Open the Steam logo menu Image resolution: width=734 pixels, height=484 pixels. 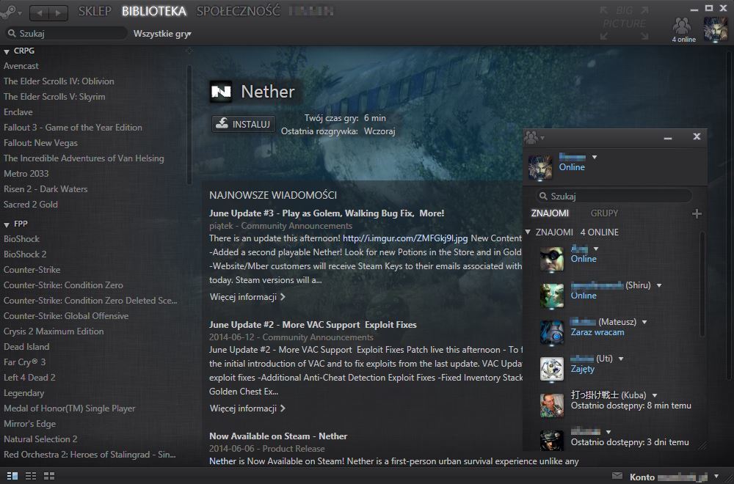coord(10,12)
